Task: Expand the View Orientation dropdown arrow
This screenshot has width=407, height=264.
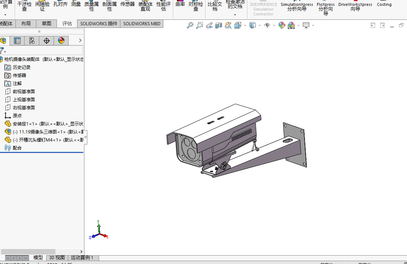Action: click(245, 25)
